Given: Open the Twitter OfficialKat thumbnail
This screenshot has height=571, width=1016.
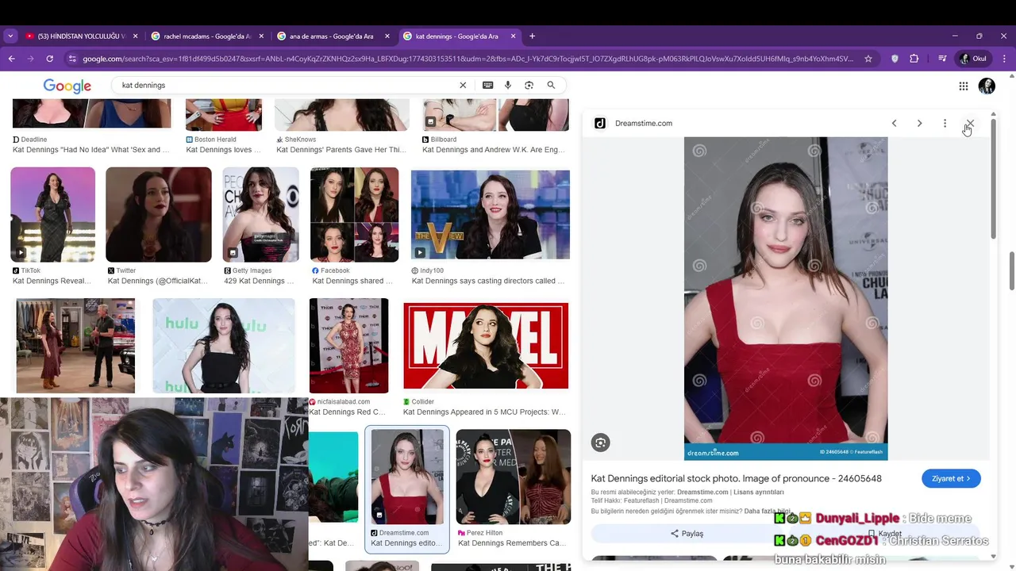Looking at the screenshot, I should 159,214.
